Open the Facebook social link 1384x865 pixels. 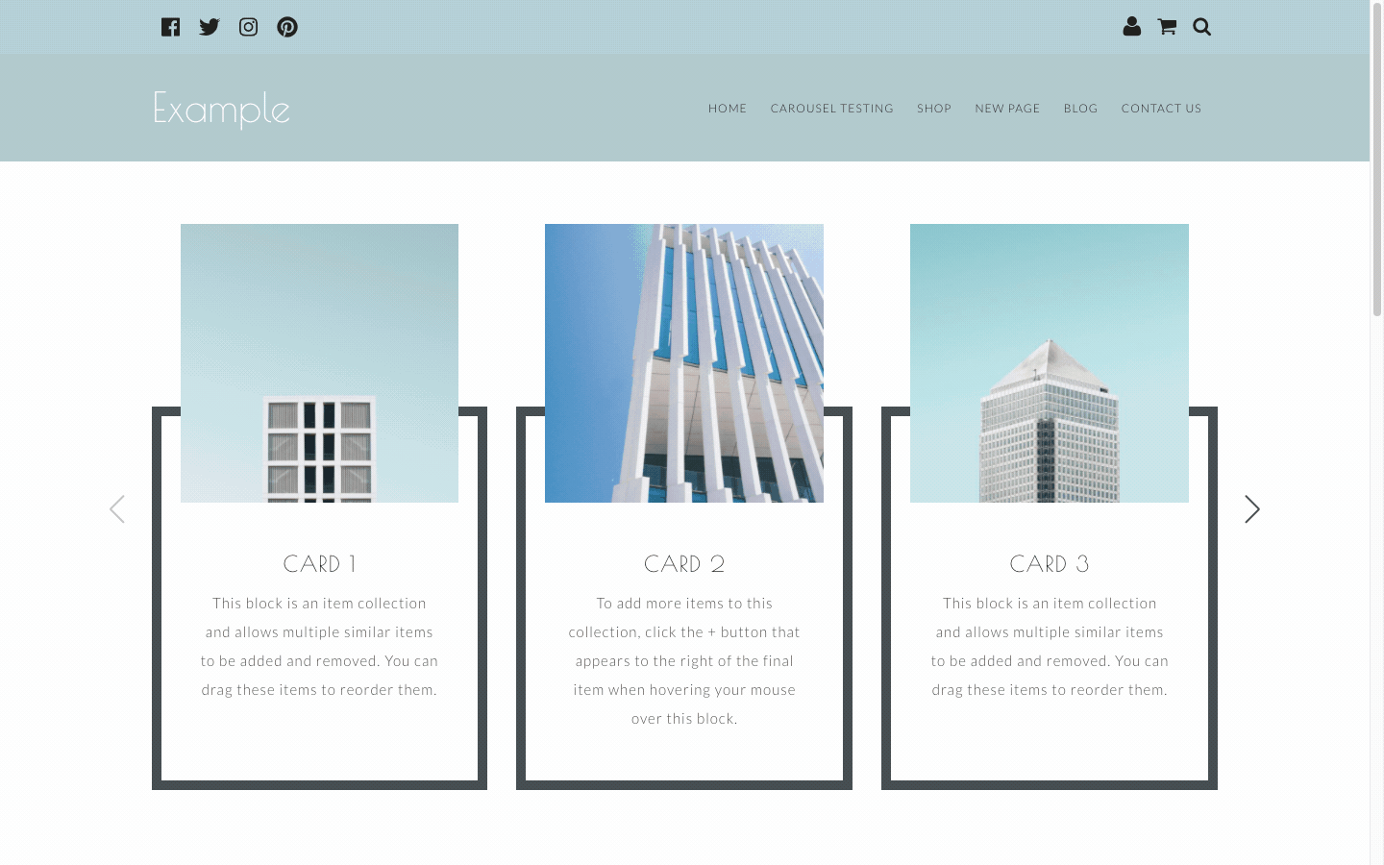(171, 27)
